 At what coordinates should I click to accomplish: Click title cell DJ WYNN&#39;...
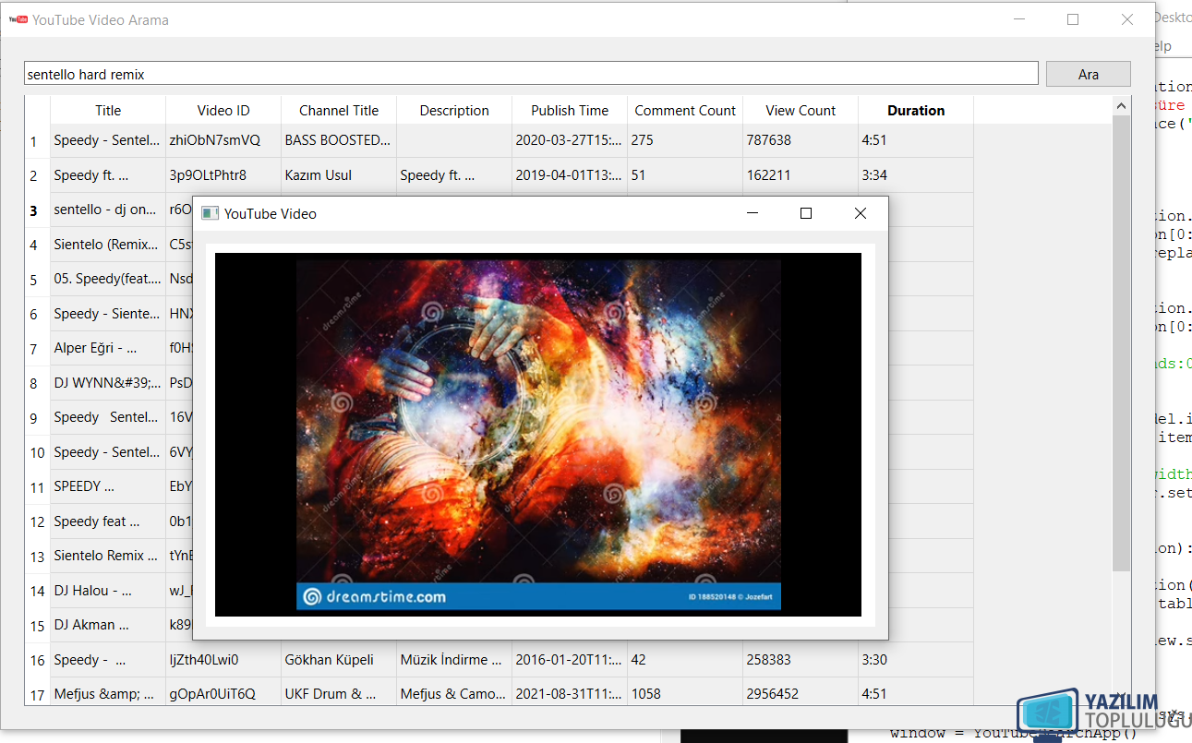click(x=108, y=383)
